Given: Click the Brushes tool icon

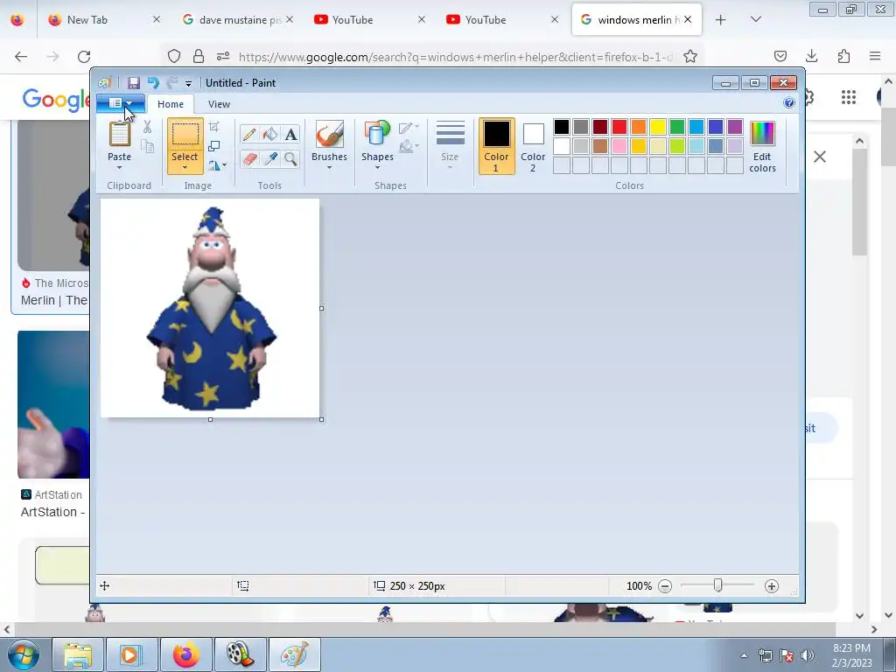Looking at the screenshot, I should (x=329, y=134).
